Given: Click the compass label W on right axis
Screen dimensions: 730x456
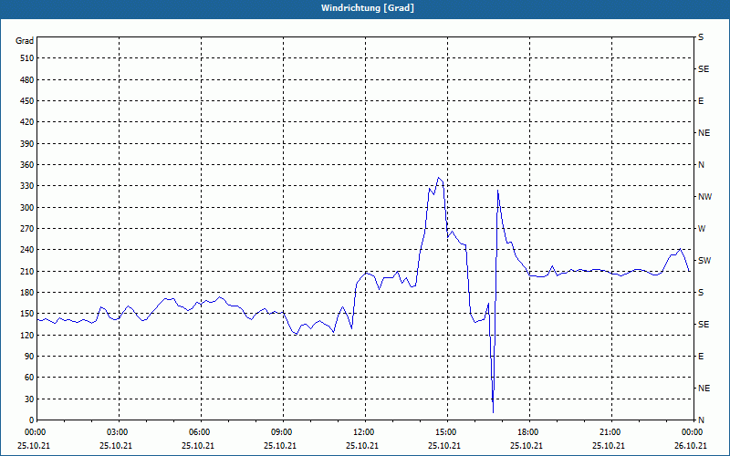Looking at the screenshot, I should [702, 229].
